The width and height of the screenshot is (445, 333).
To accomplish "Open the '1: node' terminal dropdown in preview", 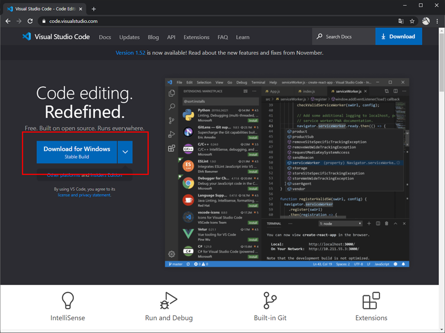I will click(x=340, y=223).
